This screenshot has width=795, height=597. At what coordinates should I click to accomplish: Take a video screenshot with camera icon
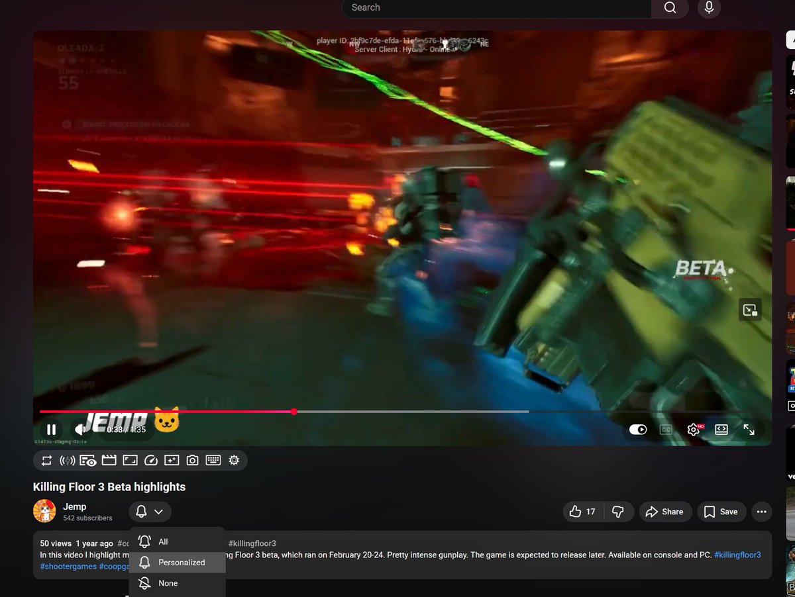pyautogui.click(x=192, y=461)
